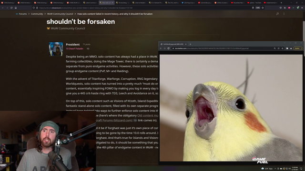
Task: Click the red extension icon in Firefox toolbar
Action: (x=289, y=8)
